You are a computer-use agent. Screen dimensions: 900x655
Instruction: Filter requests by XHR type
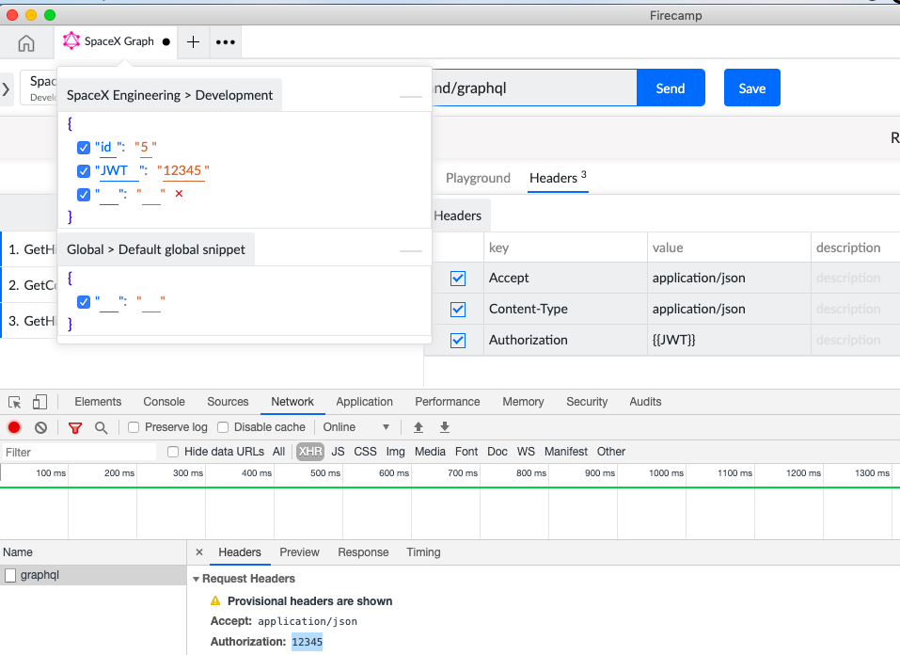310,452
